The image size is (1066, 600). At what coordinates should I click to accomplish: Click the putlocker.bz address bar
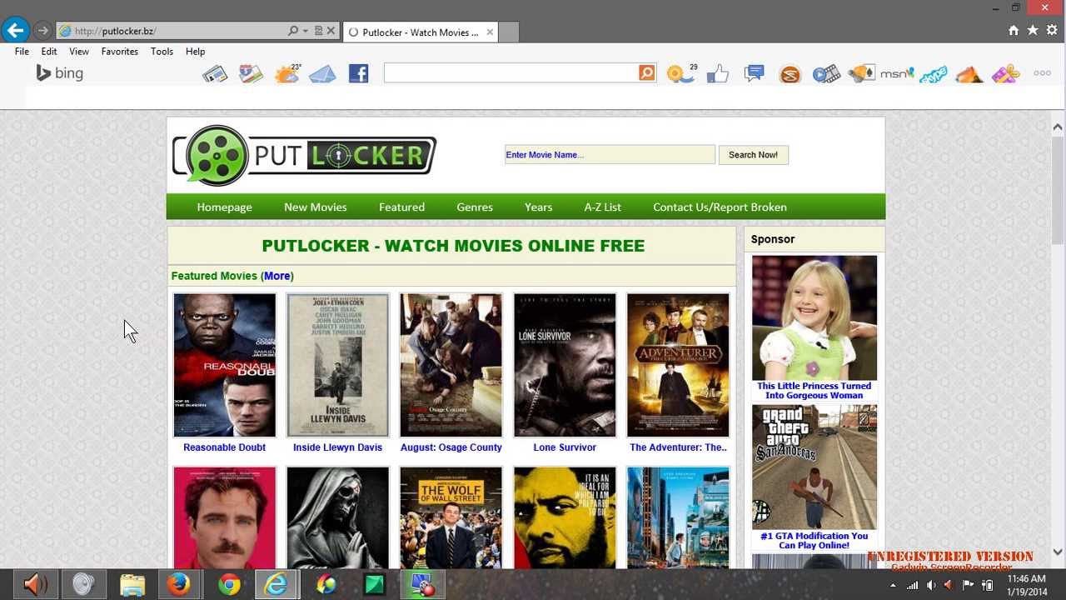(x=171, y=31)
